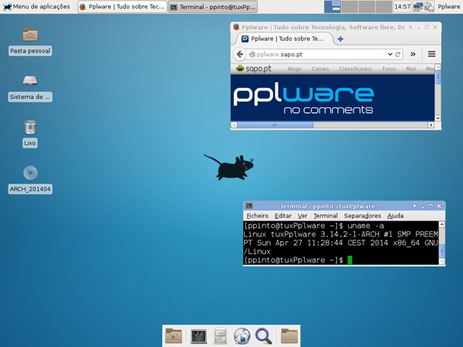This screenshot has height=347, width=463.
Task: Open the Ajuda menu in Terminal
Action: 395,216
